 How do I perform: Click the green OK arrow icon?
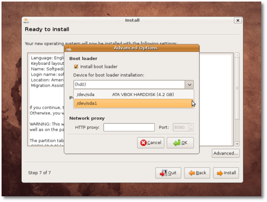click(177, 143)
